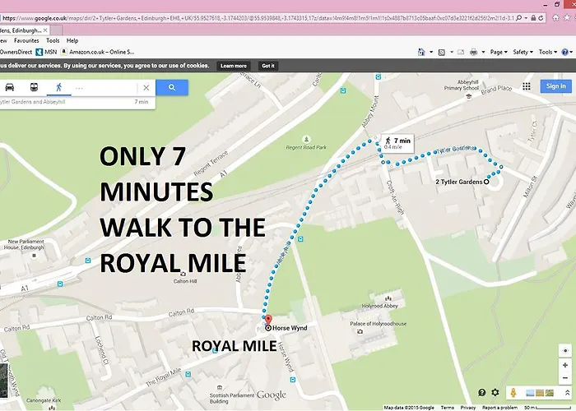
Task: Click the blue search magnifier button
Action: [x=171, y=87]
